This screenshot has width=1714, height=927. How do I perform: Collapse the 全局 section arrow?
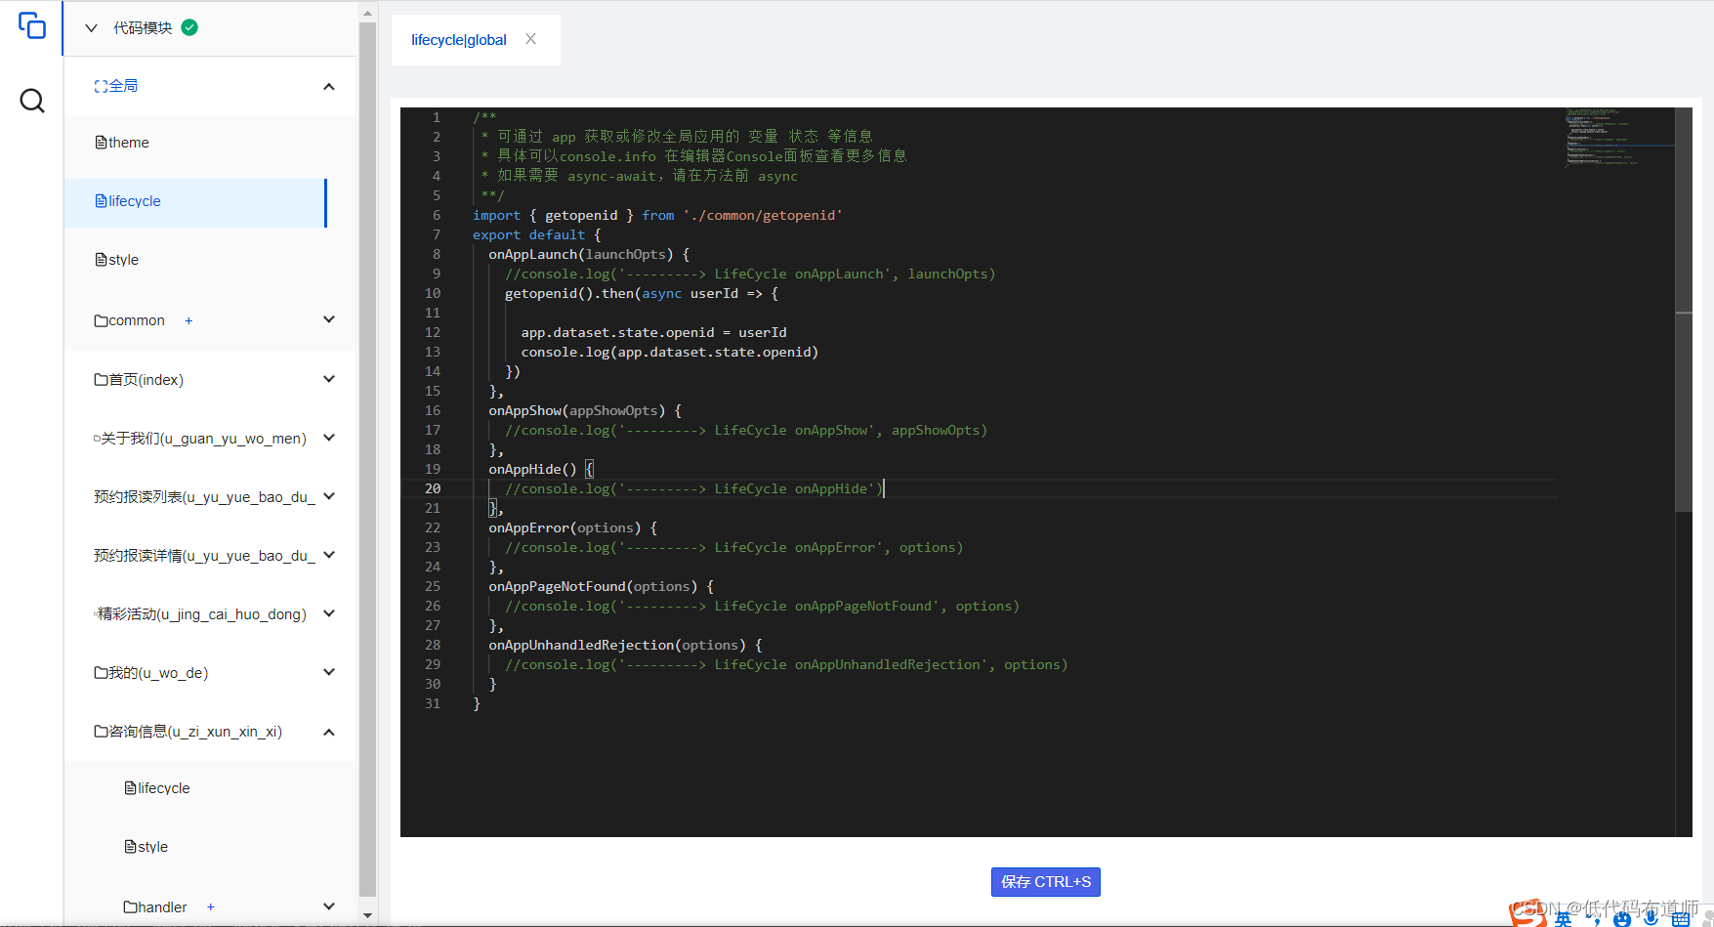pyautogui.click(x=329, y=86)
